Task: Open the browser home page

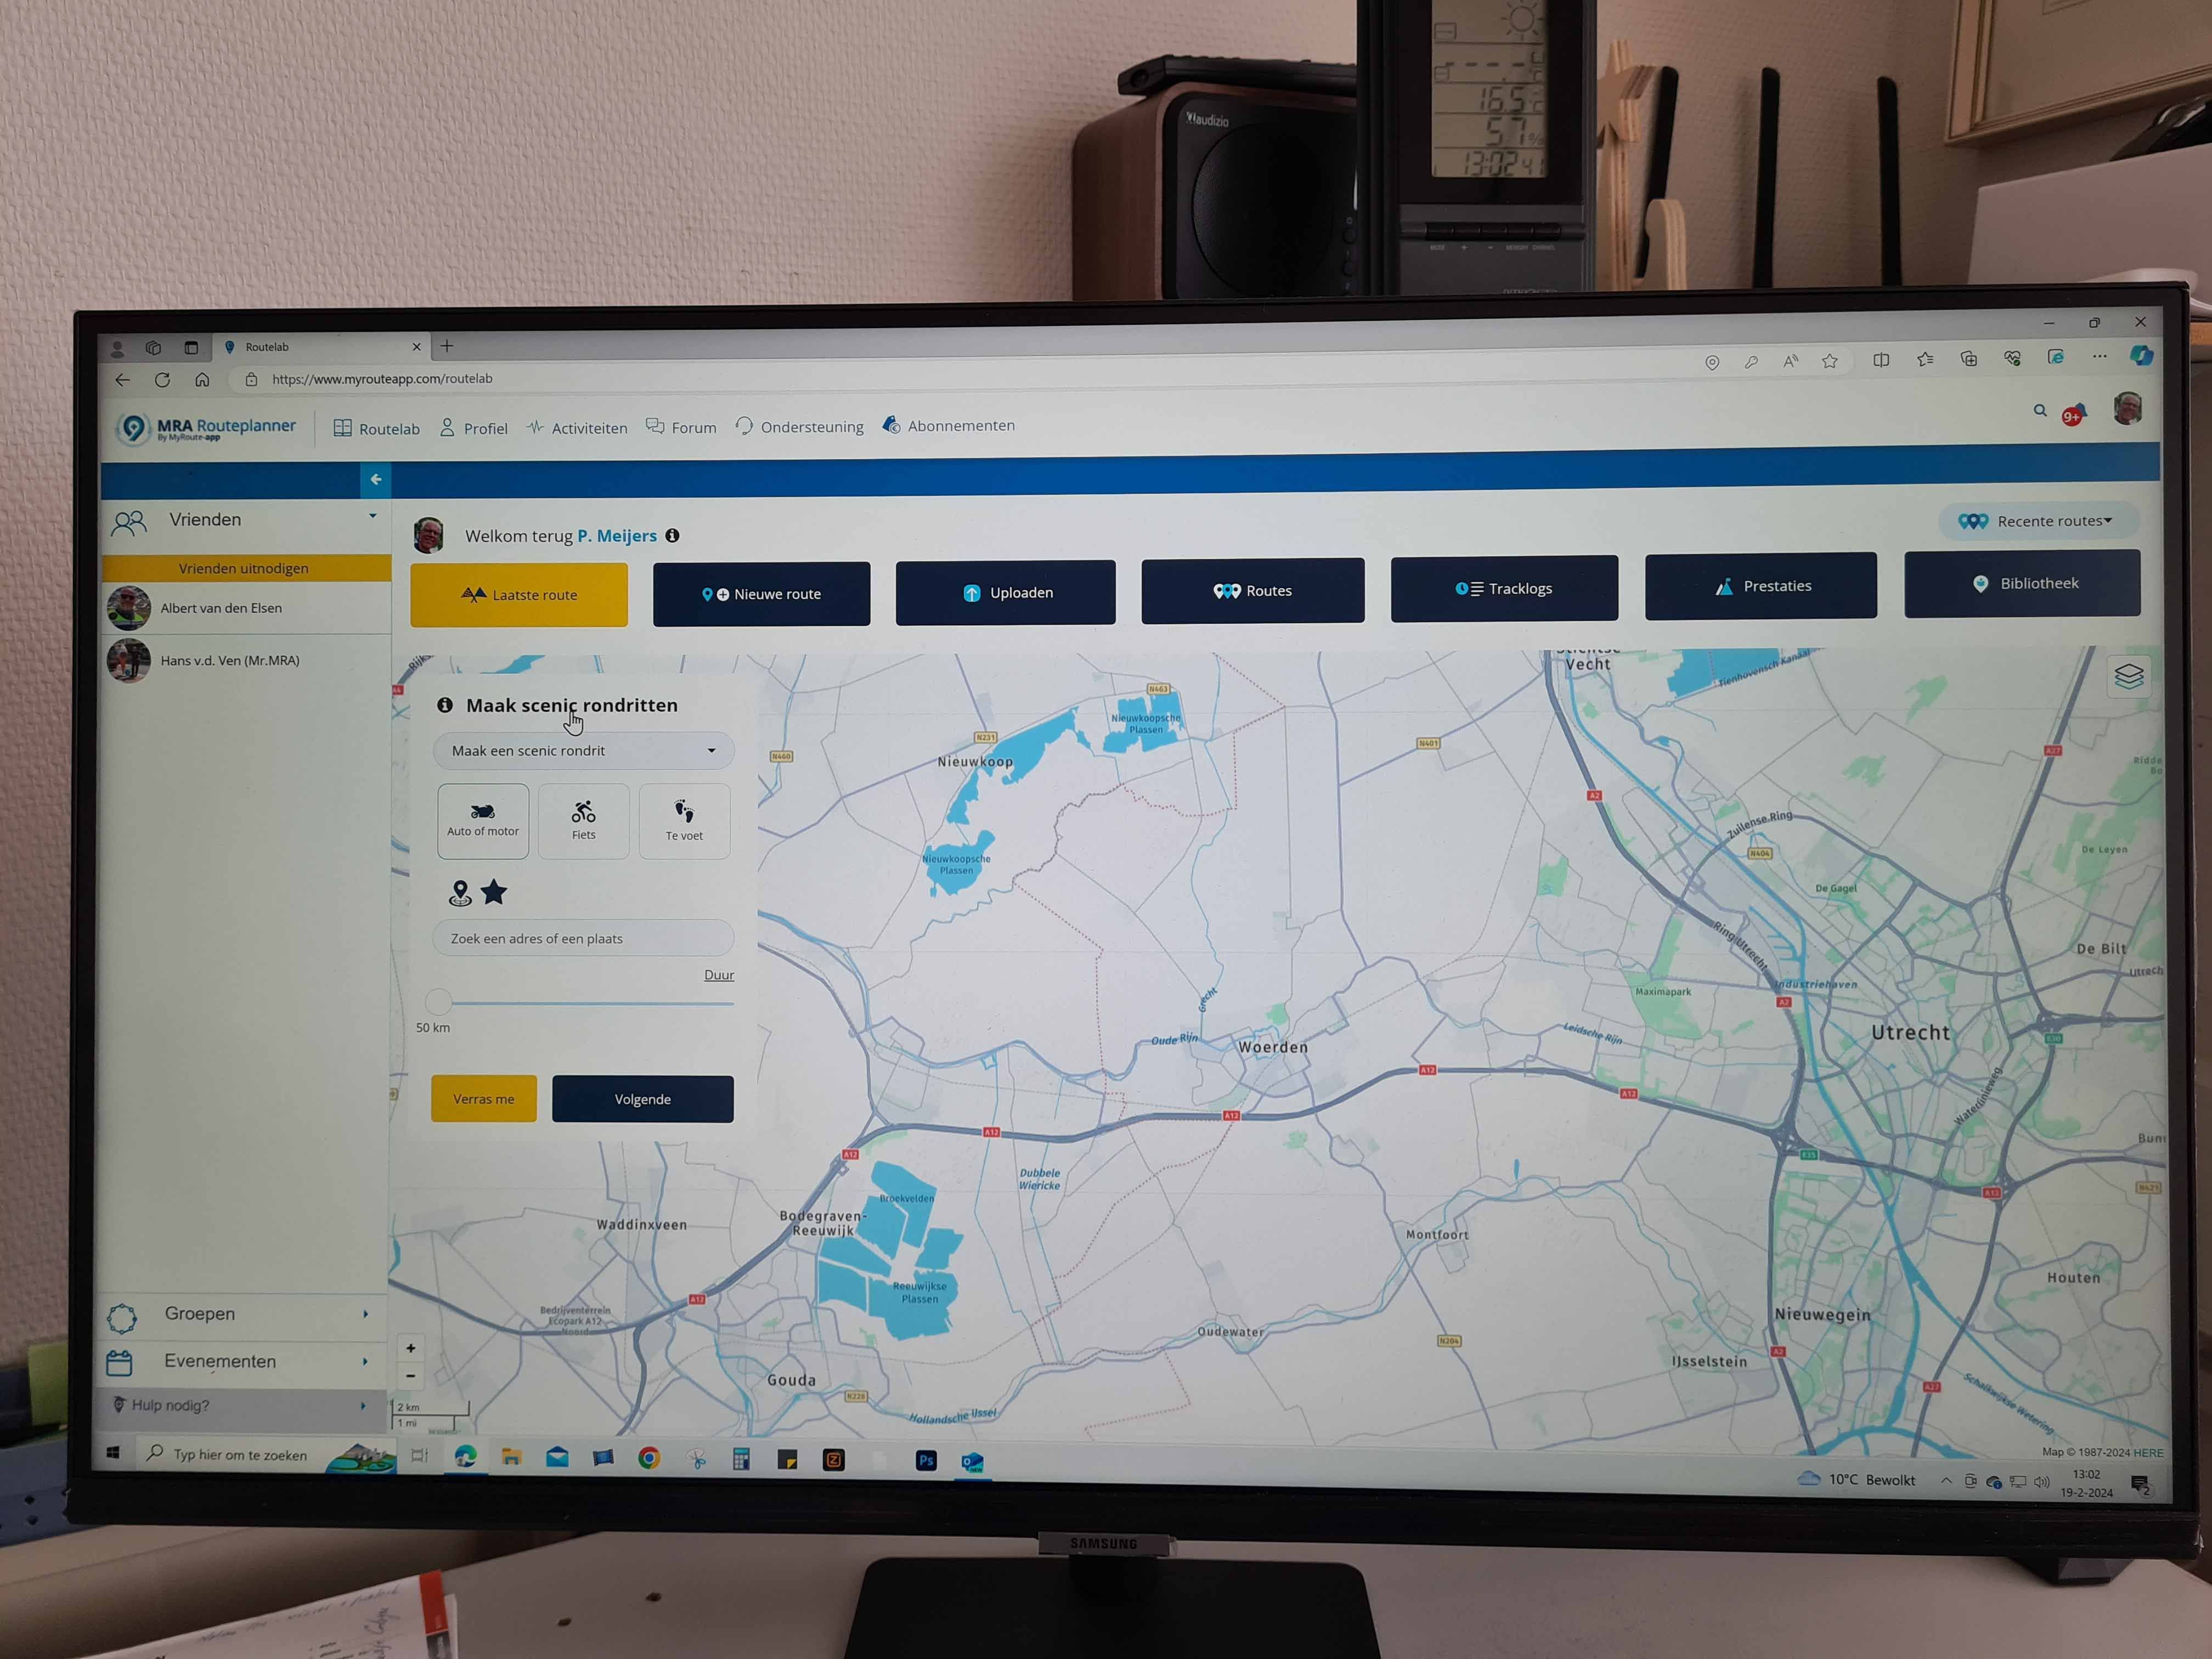Action: point(202,379)
